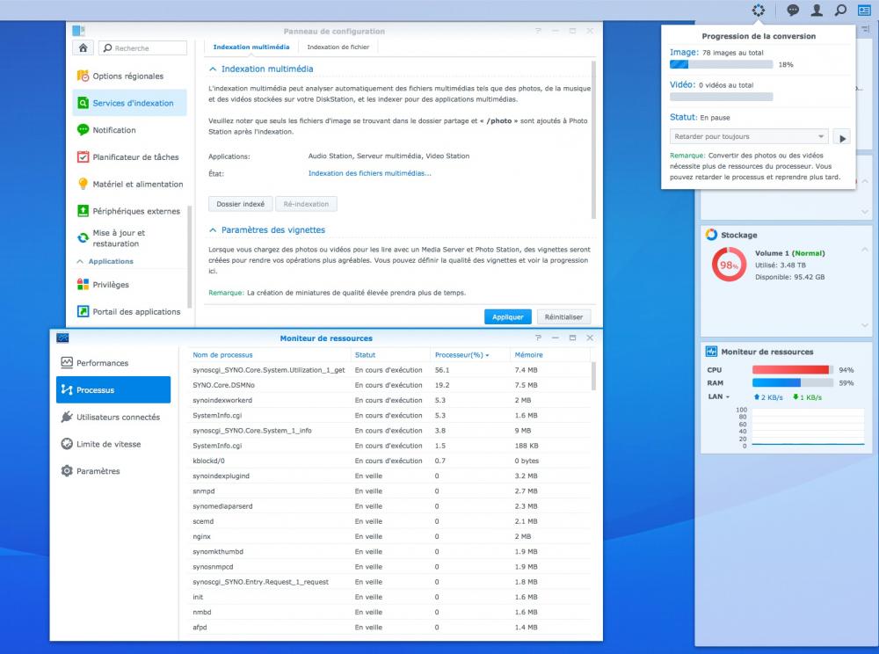Image resolution: width=879 pixels, height=654 pixels.
Task: Open Matériel et alimentation
Action: [x=129, y=184]
